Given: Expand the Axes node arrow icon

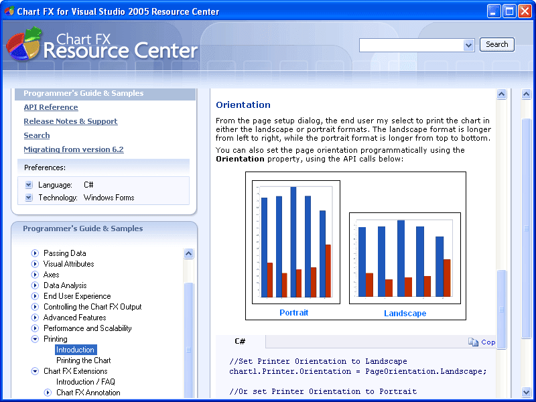Looking at the screenshot, I should (35, 275).
